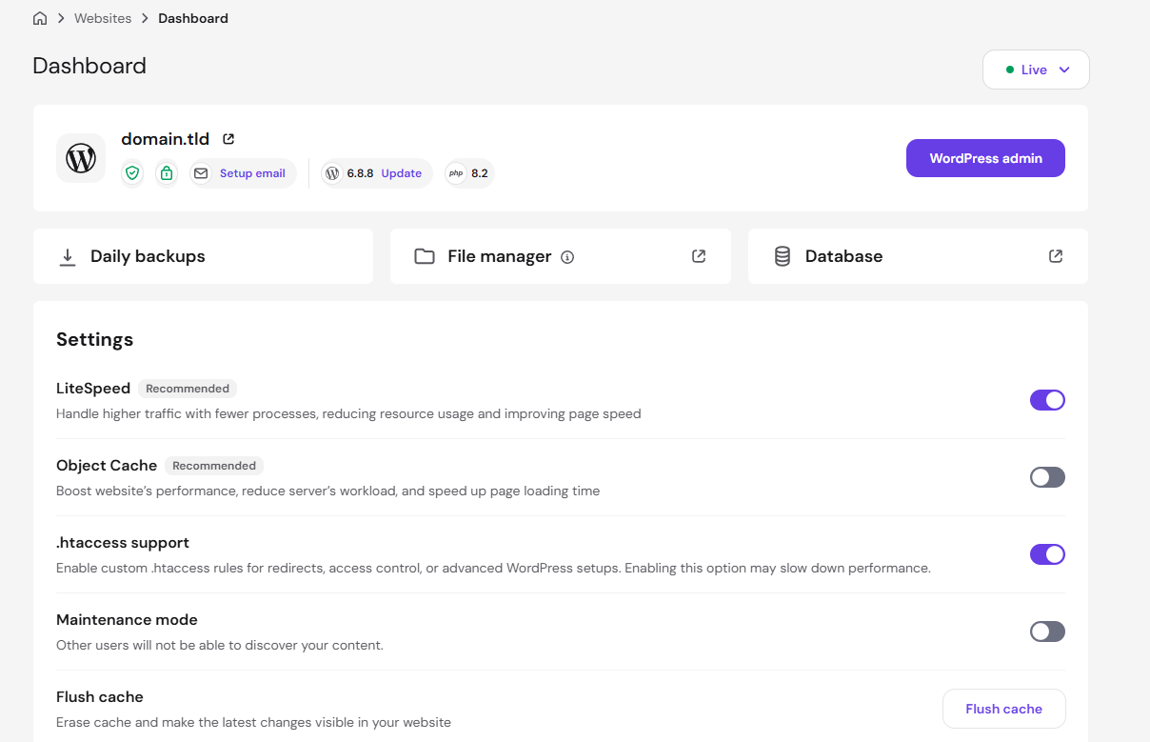The height and width of the screenshot is (742, 1150).
Task: Enable Maintenance mode toggle
Action: tap(1047, 632)
